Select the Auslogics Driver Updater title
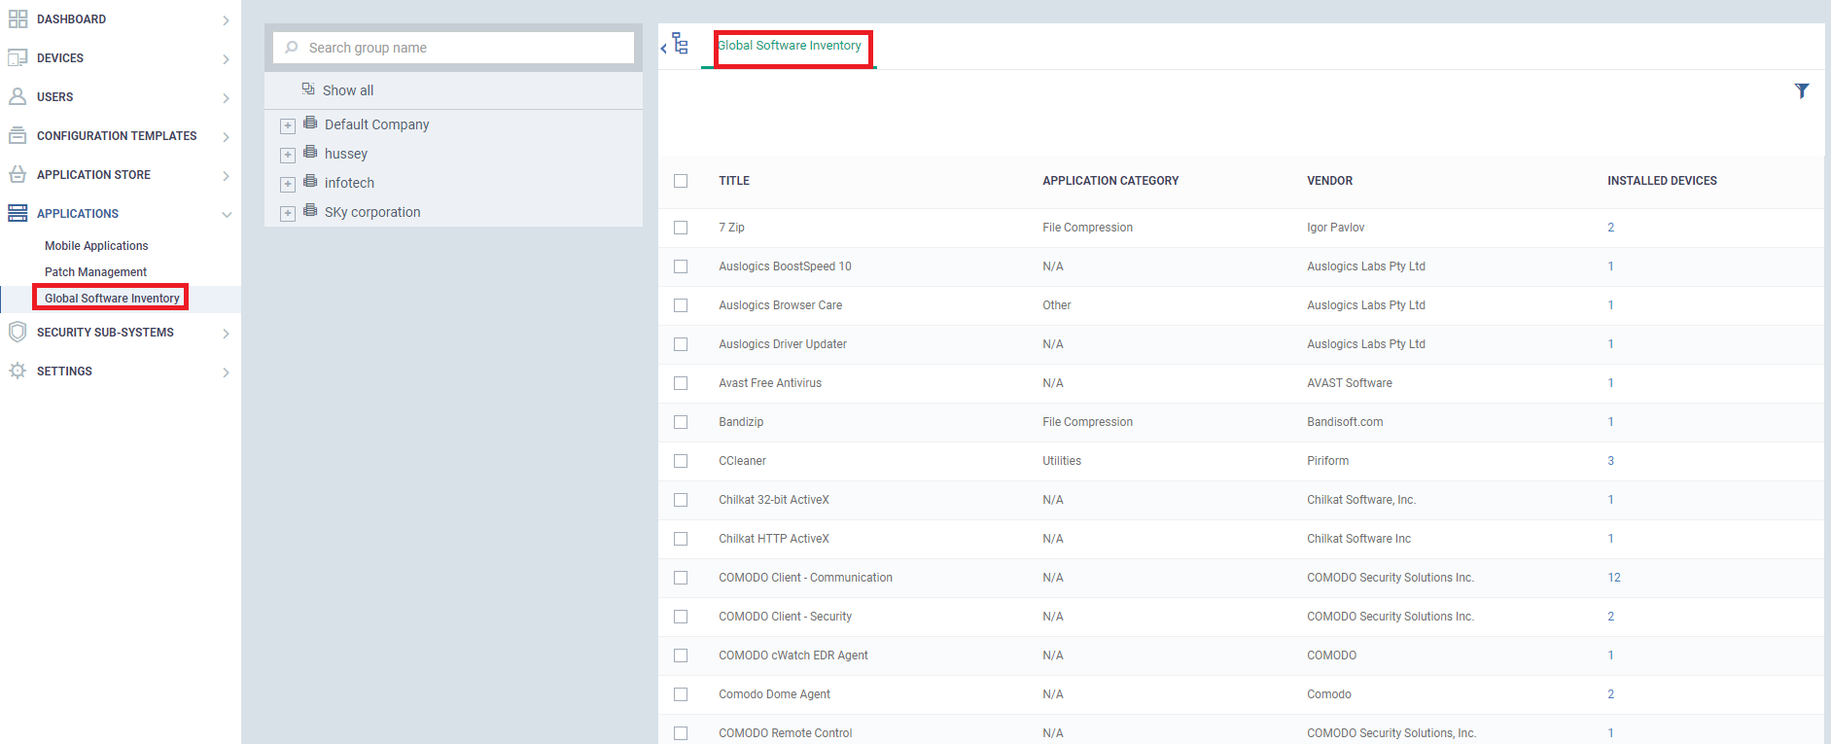 click(x=783, y=344)
